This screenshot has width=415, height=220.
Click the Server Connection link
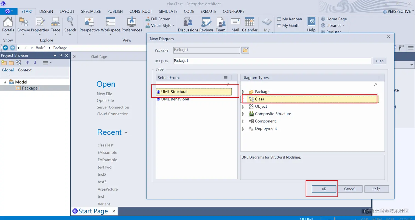pyautogui.click(x=113, y=107)
